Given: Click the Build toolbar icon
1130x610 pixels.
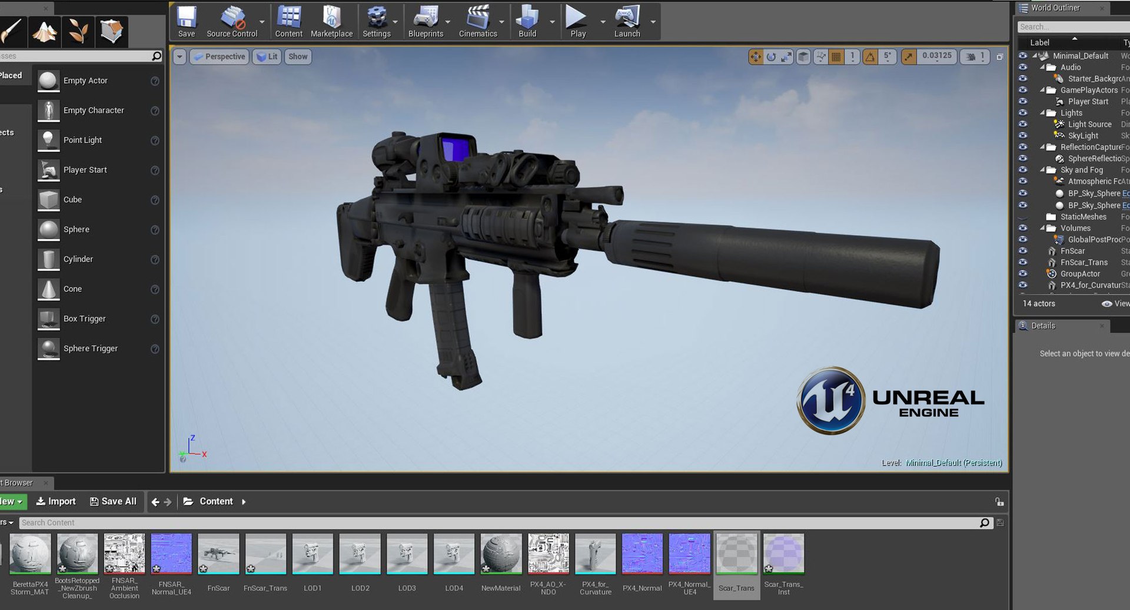Looking at the screenshot, I should (x=527, y=22).
